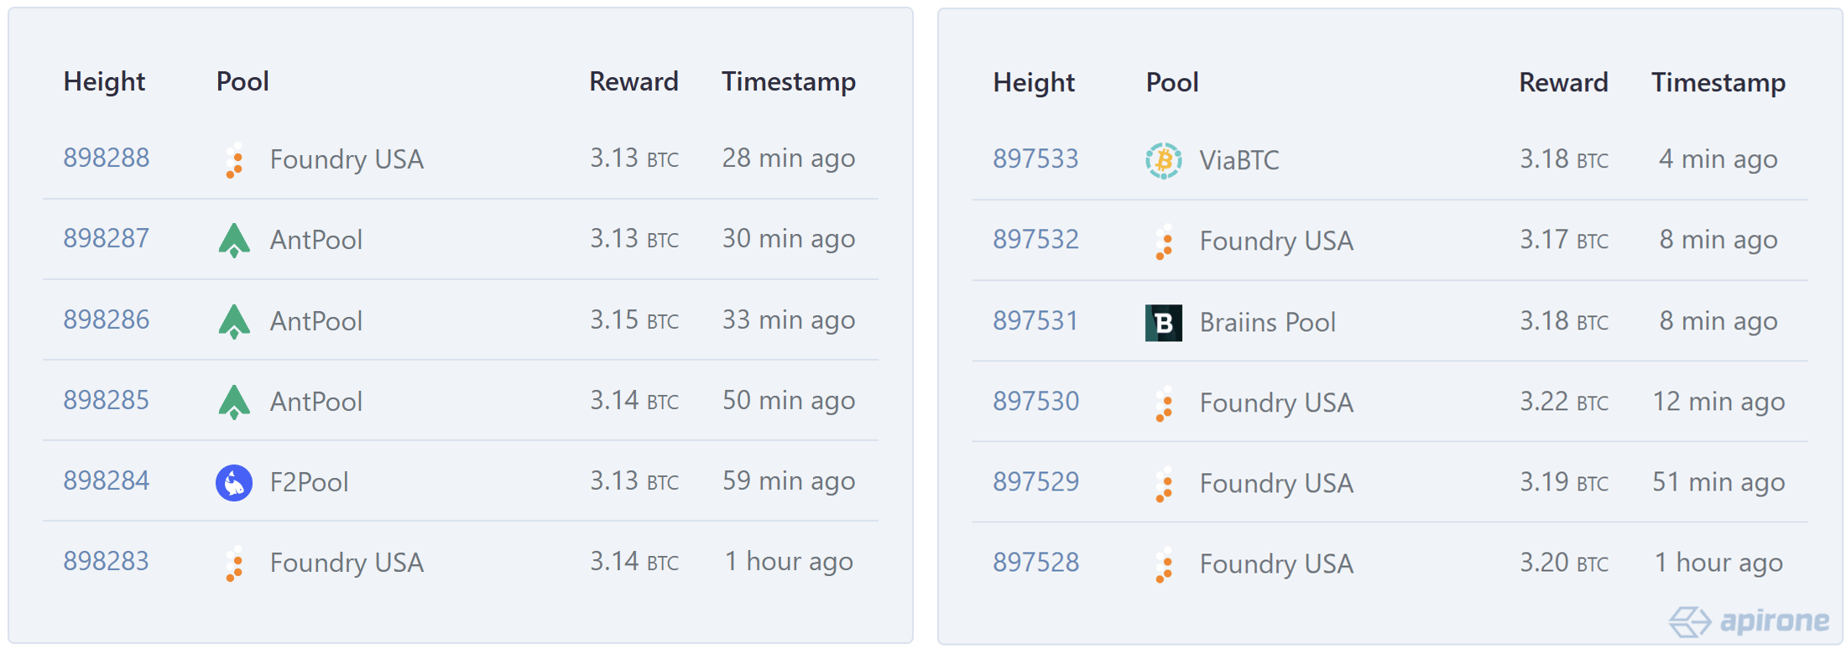Click the Foundry USA icon on block 897532

click(x=1164, y=240)
